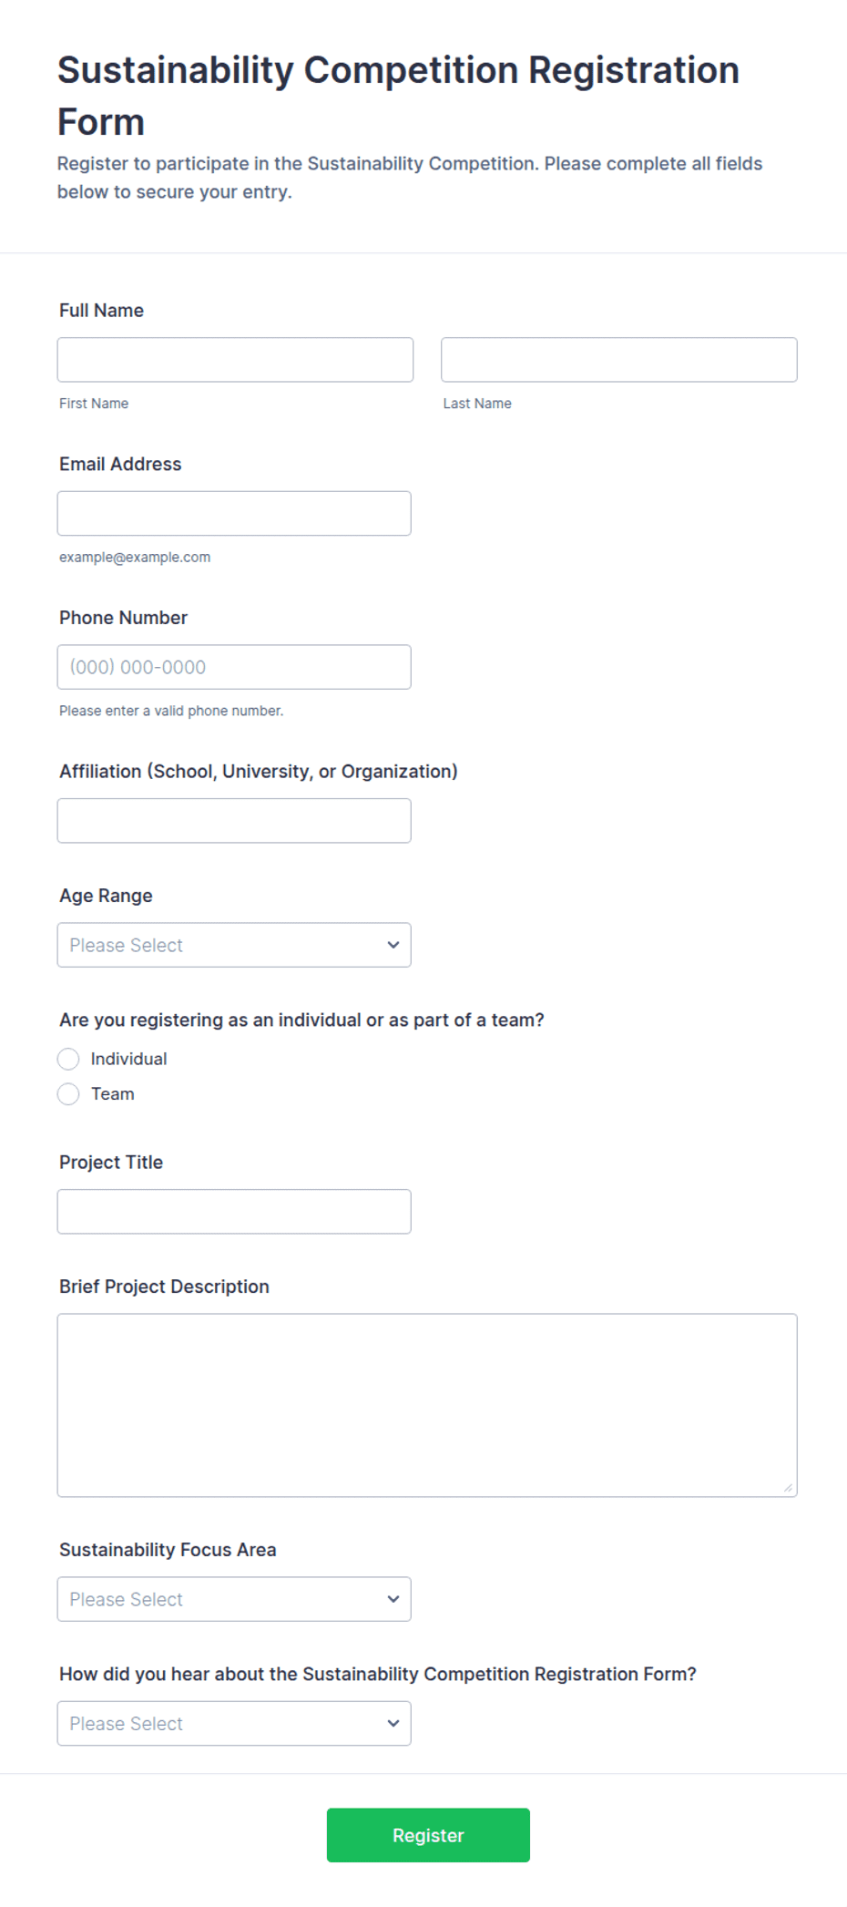
Task: Click the Sustainability Focus Area chevron icon
Action: point(393,1599)
